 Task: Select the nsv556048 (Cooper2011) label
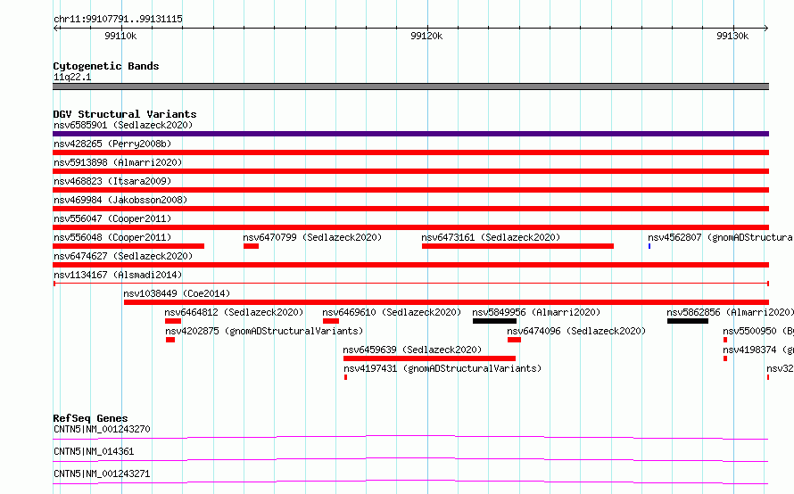coord(112,237)
